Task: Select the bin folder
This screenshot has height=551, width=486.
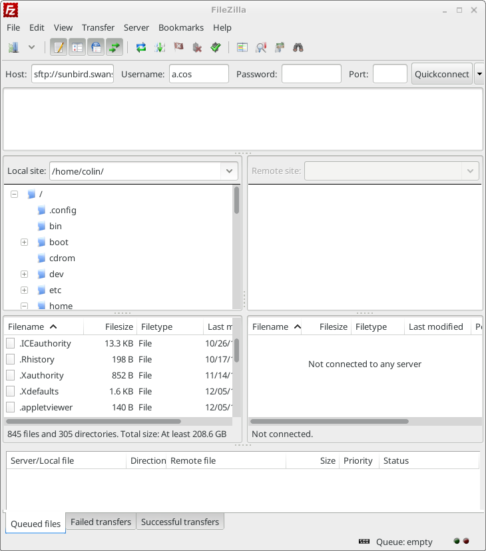Action: coord(55,226)
